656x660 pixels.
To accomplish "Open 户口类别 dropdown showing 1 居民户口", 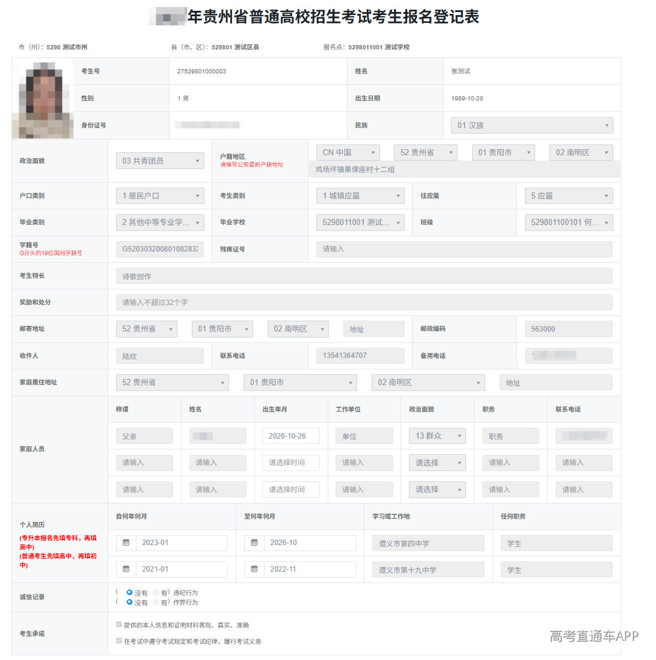I will [x=160, y=196].
